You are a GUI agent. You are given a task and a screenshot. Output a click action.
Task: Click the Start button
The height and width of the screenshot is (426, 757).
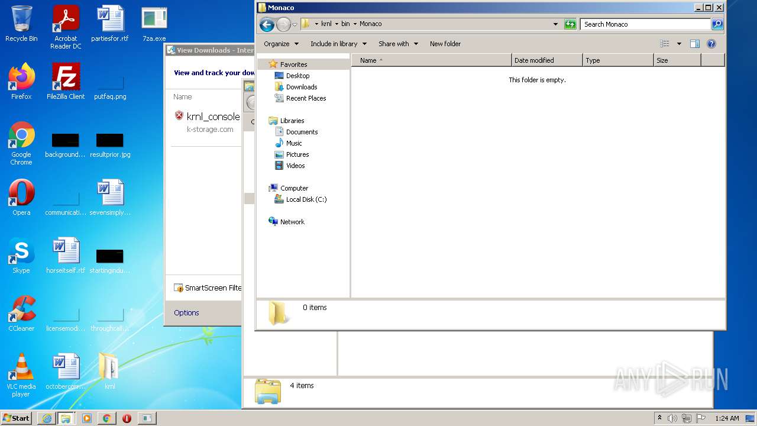17,418
